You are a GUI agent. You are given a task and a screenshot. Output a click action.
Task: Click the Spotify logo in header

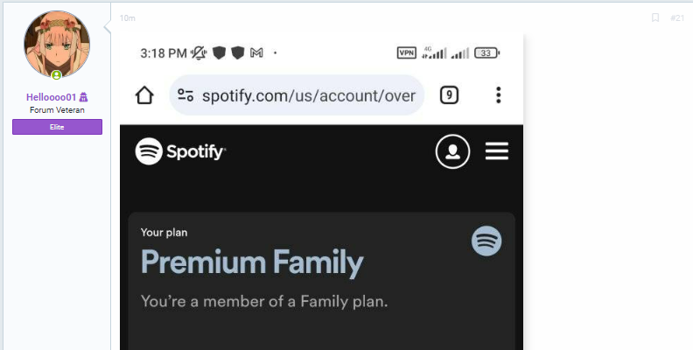[x=180, y=151]
